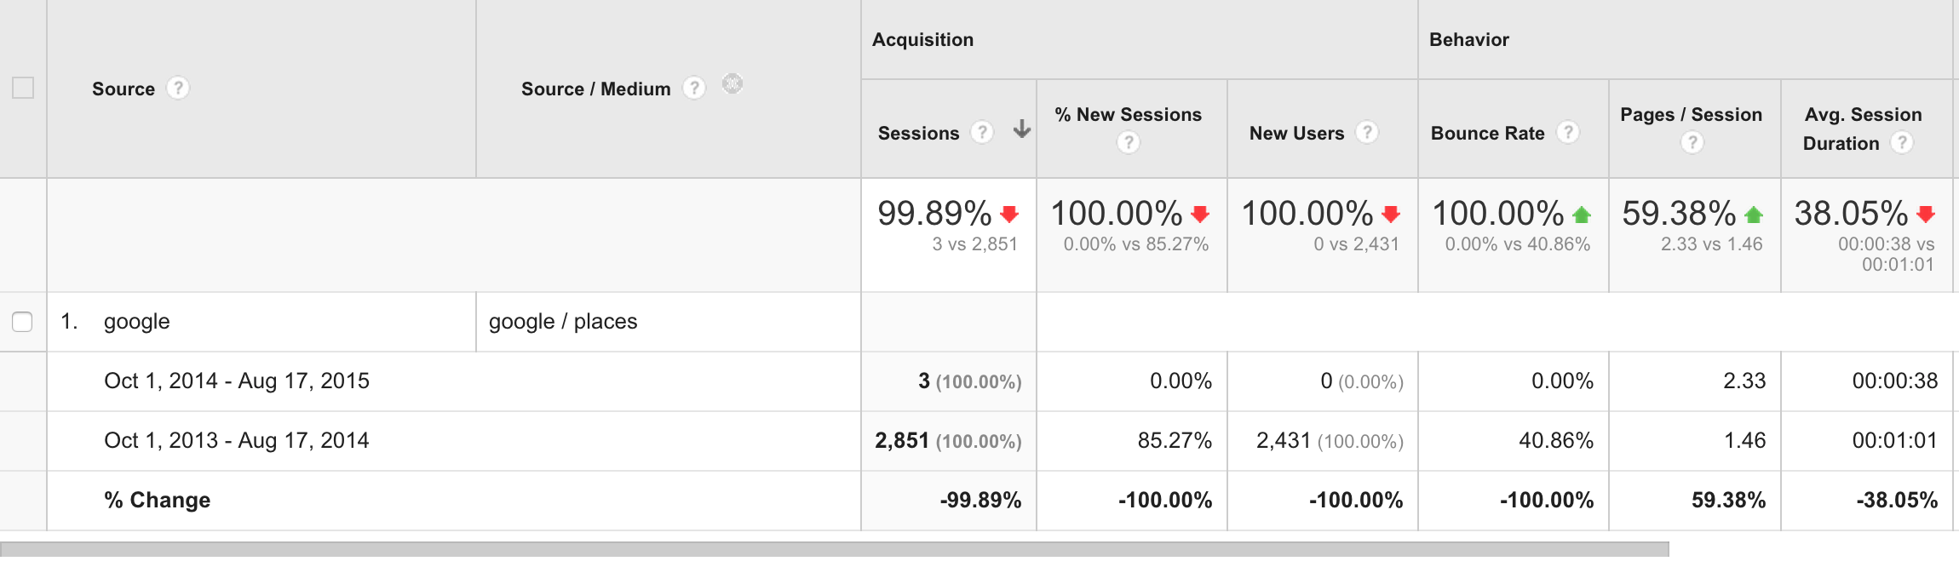
Task: Check the box for row 1 google
Action: click(22, 322)
